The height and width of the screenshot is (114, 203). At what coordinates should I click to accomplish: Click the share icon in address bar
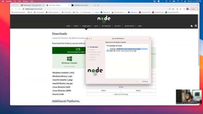pyautogui.click(x=170, y=9)
